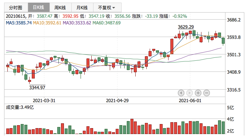Image resolution: width=248 pixels, height=137 pixels.
Task: Click the 3629.29 high price label
Action: click(x=186, y=27)
